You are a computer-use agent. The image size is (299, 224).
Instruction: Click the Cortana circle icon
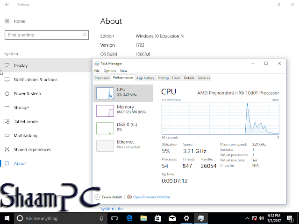click(20, 218)
